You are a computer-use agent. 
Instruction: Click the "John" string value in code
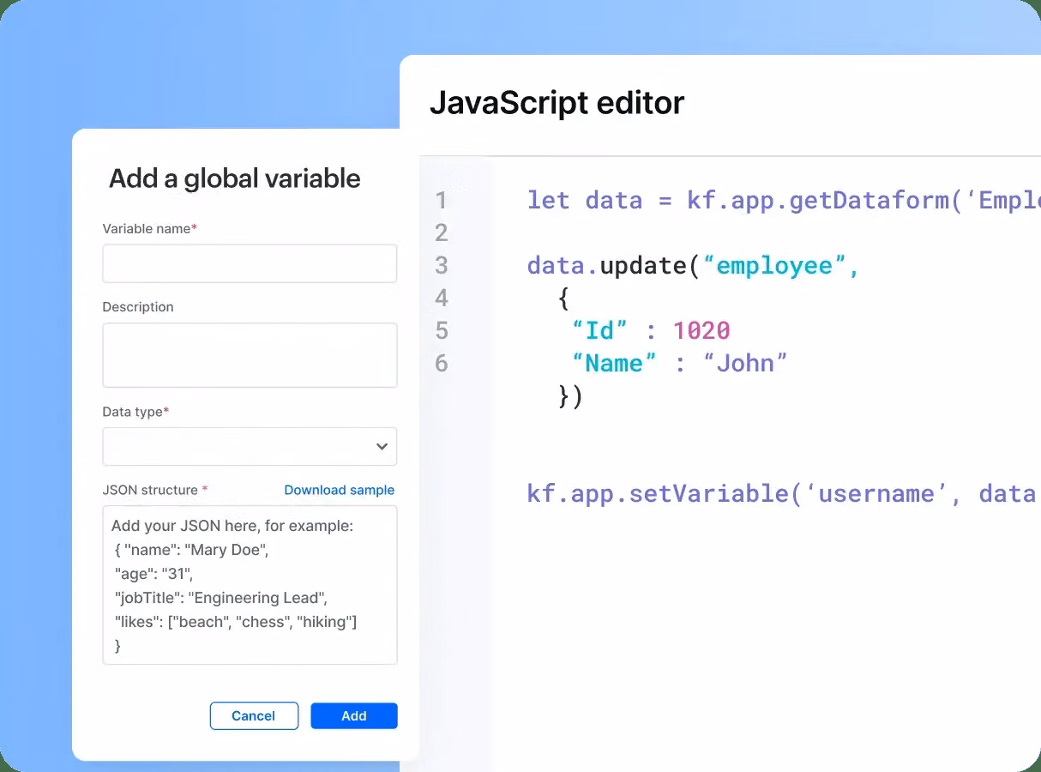click(744, 364)
